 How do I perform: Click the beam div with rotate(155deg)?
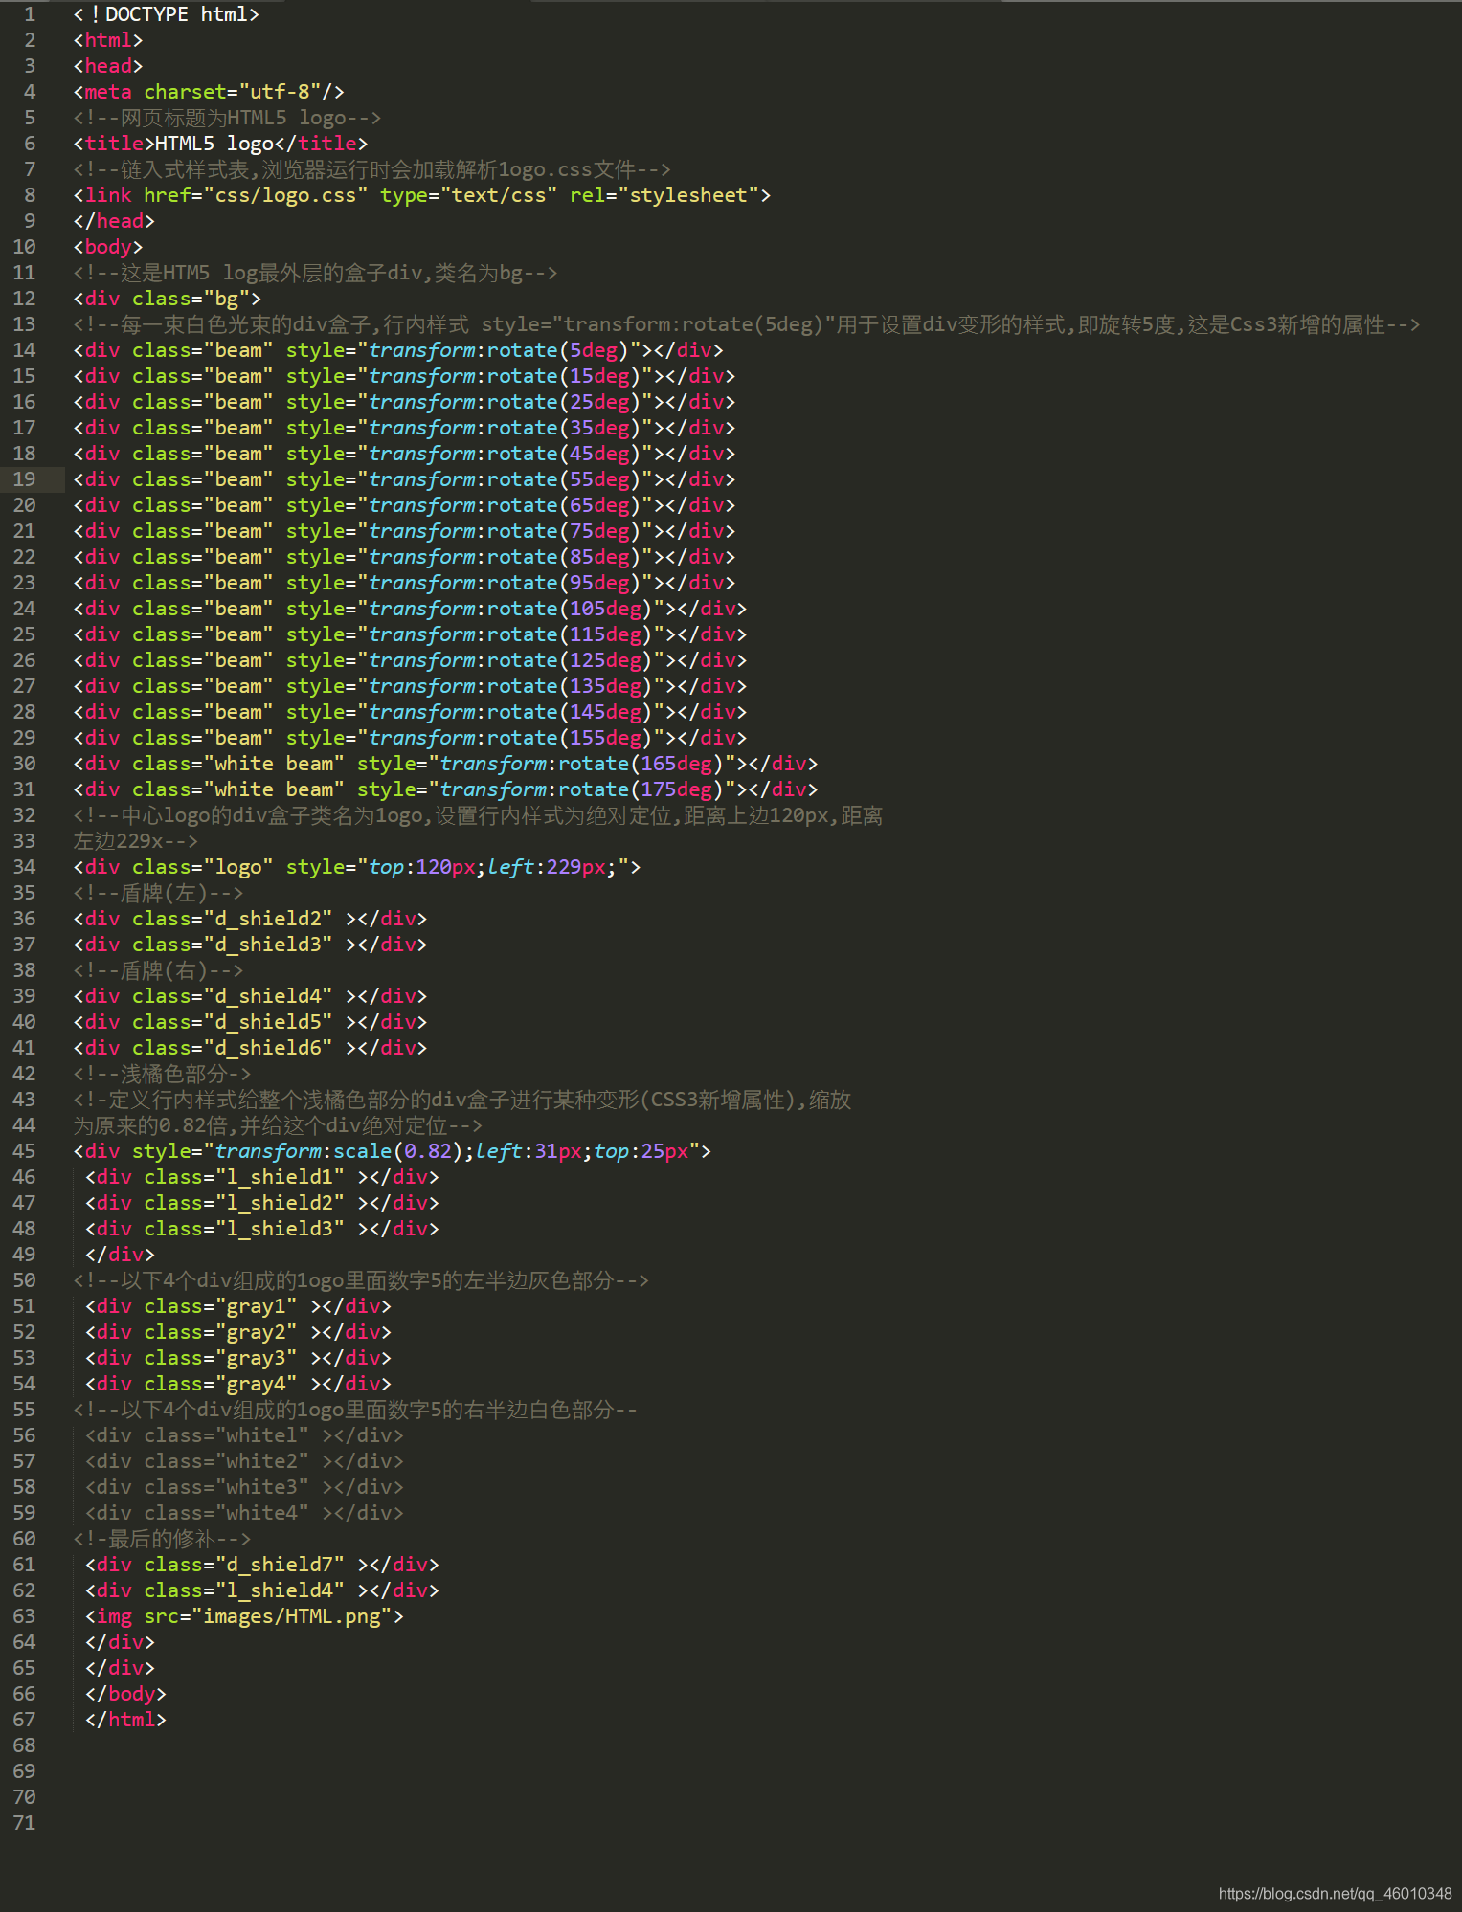click(410, 738)
